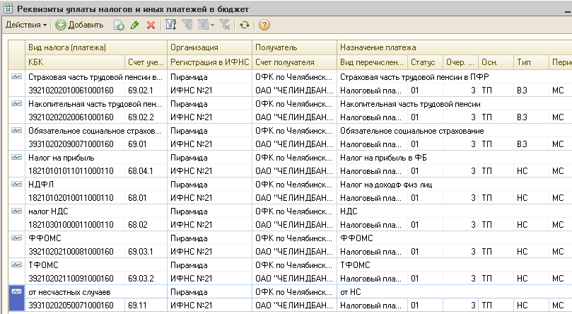This screenshot has width=572, height=314.
Task: Sort by the КБК column header
Action: pyautogui.click(x=35, y=62)
